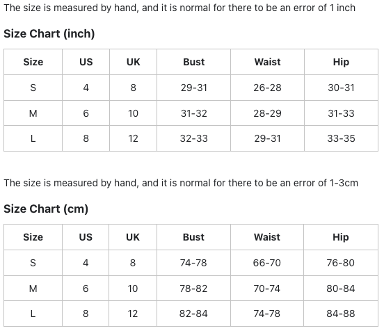Click the 70-74 waist cell in cm table
384x333 pixels.
tap(267, 289)
